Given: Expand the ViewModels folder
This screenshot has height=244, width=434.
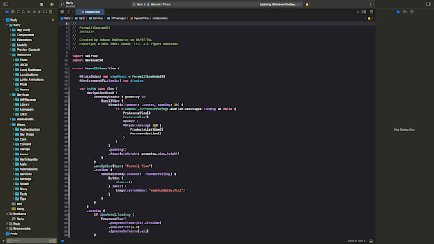Looking at the screenshot, I should point(10,119).
